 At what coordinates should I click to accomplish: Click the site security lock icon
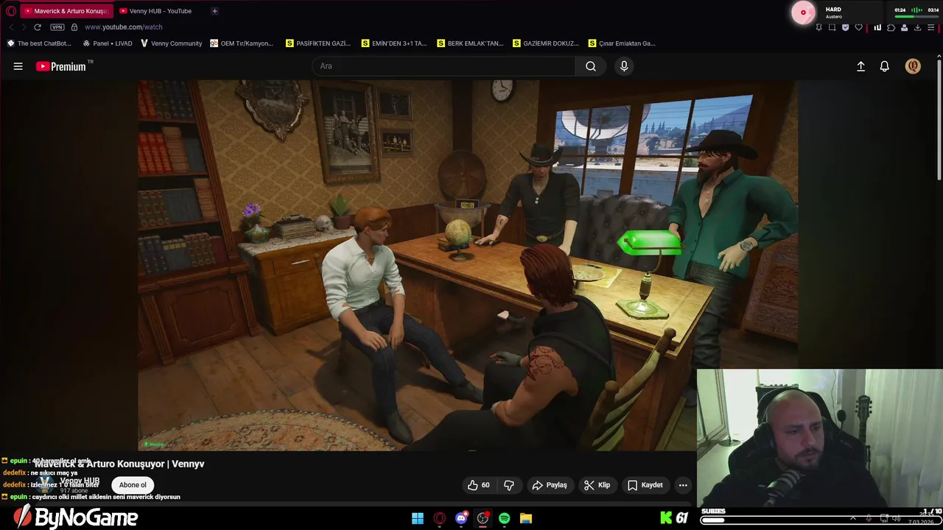coord(74,27)
